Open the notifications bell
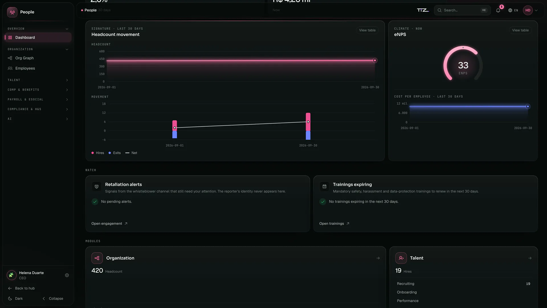This screenshot has height=308, width=547. tap(498, 10)
